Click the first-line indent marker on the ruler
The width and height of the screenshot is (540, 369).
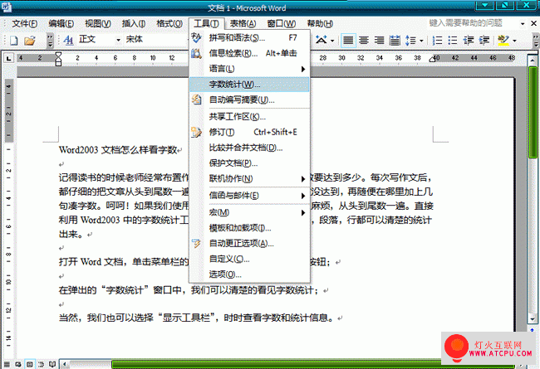(58, 55)
